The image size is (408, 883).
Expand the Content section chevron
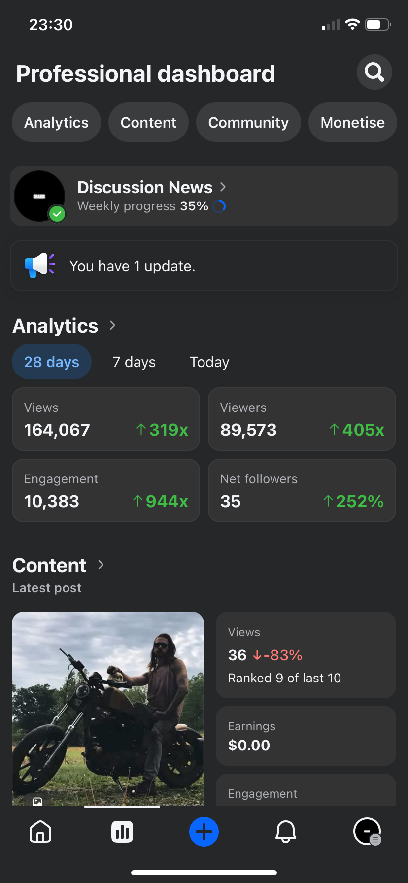tap(101, 565)
